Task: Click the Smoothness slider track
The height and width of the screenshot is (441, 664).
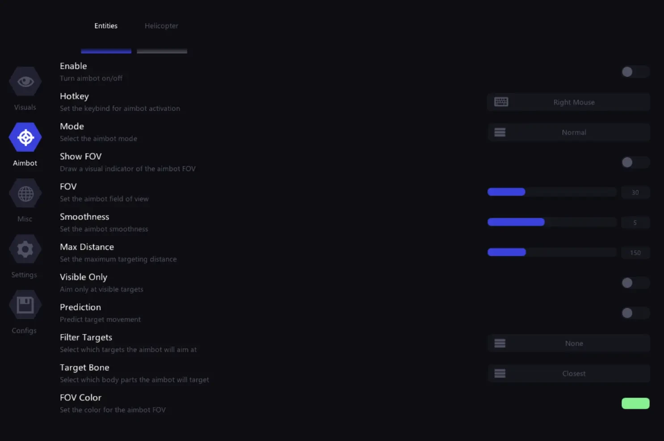Action: (x=552, y=222)
